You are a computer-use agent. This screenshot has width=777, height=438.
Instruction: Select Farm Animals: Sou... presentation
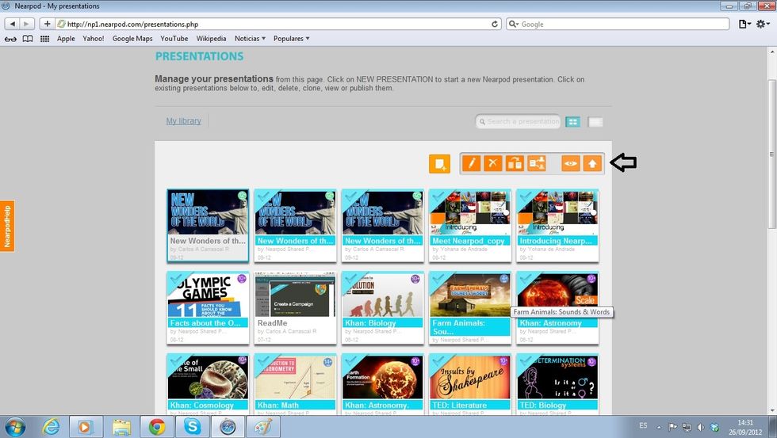tap(469, 307)
